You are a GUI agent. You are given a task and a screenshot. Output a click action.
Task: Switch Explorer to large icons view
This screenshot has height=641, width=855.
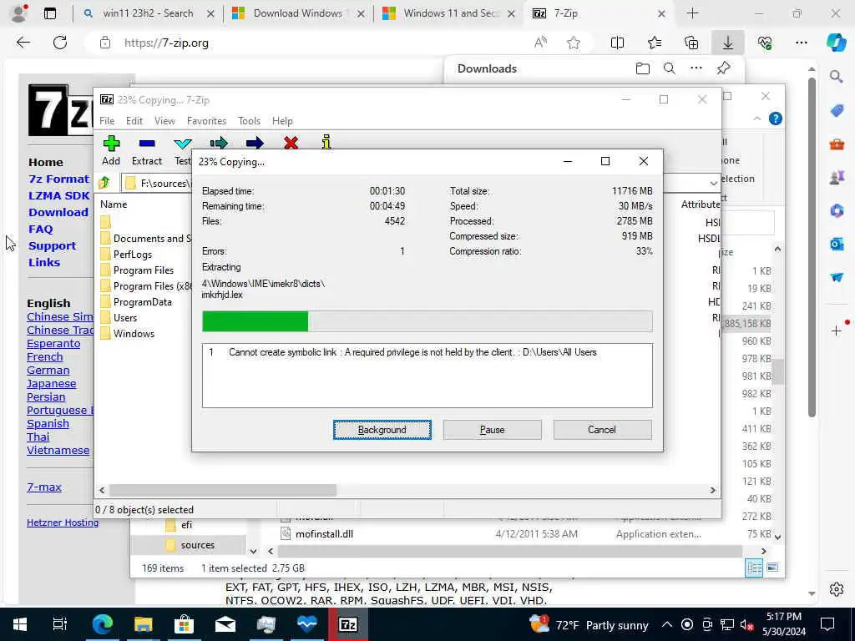point(772,568)
